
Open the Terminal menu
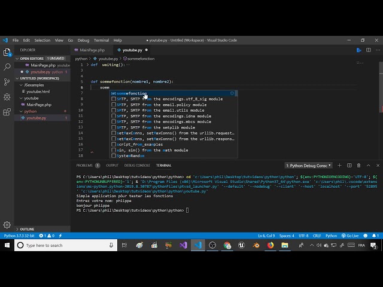click(101, 40)
